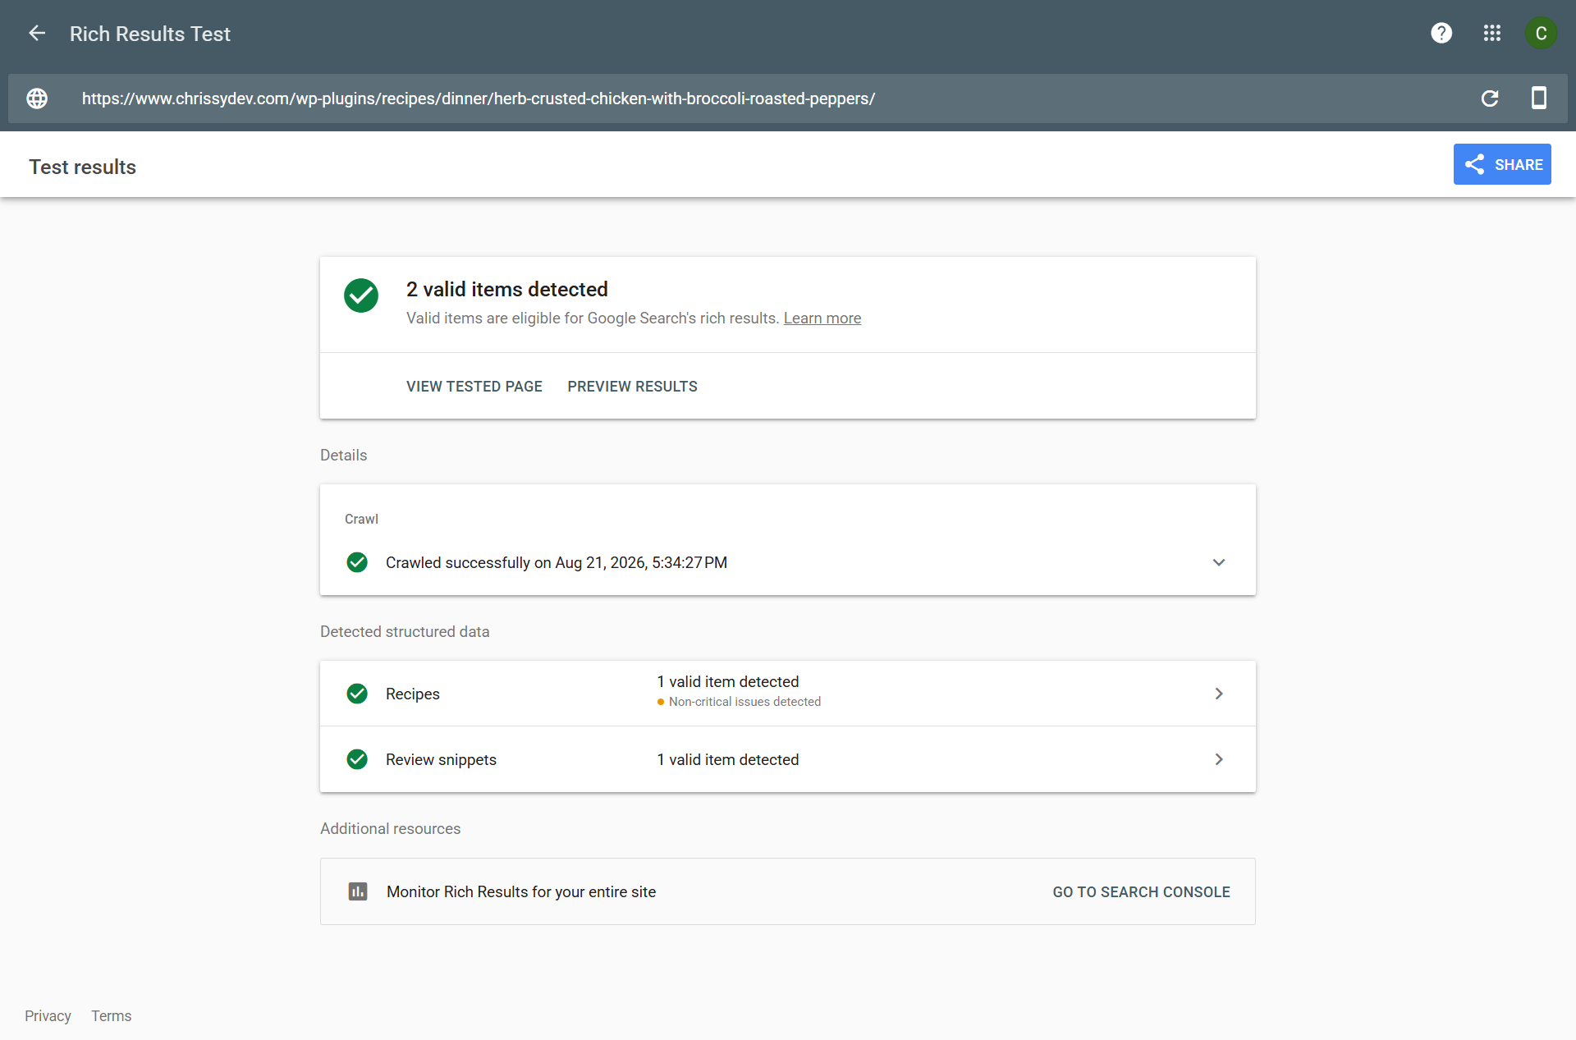Click PREVIEW RESULTS
1576x1040 pixels.
pos(632,387)
